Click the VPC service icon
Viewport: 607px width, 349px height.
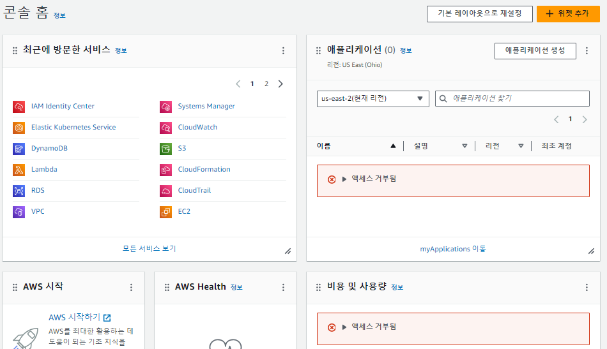pos(19,212)
